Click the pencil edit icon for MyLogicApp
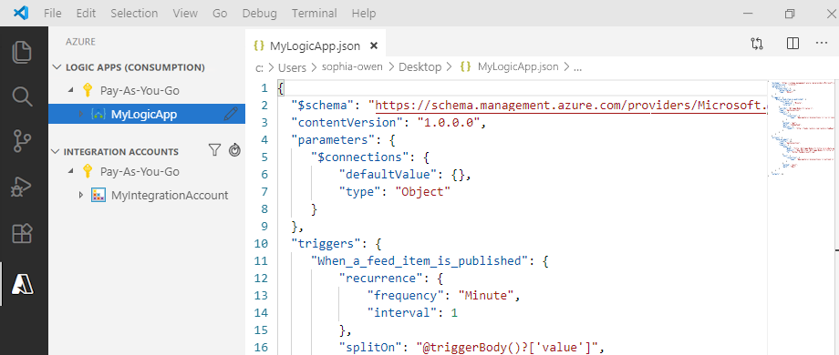Screen dimensions: 839x355 coord(231,114)
